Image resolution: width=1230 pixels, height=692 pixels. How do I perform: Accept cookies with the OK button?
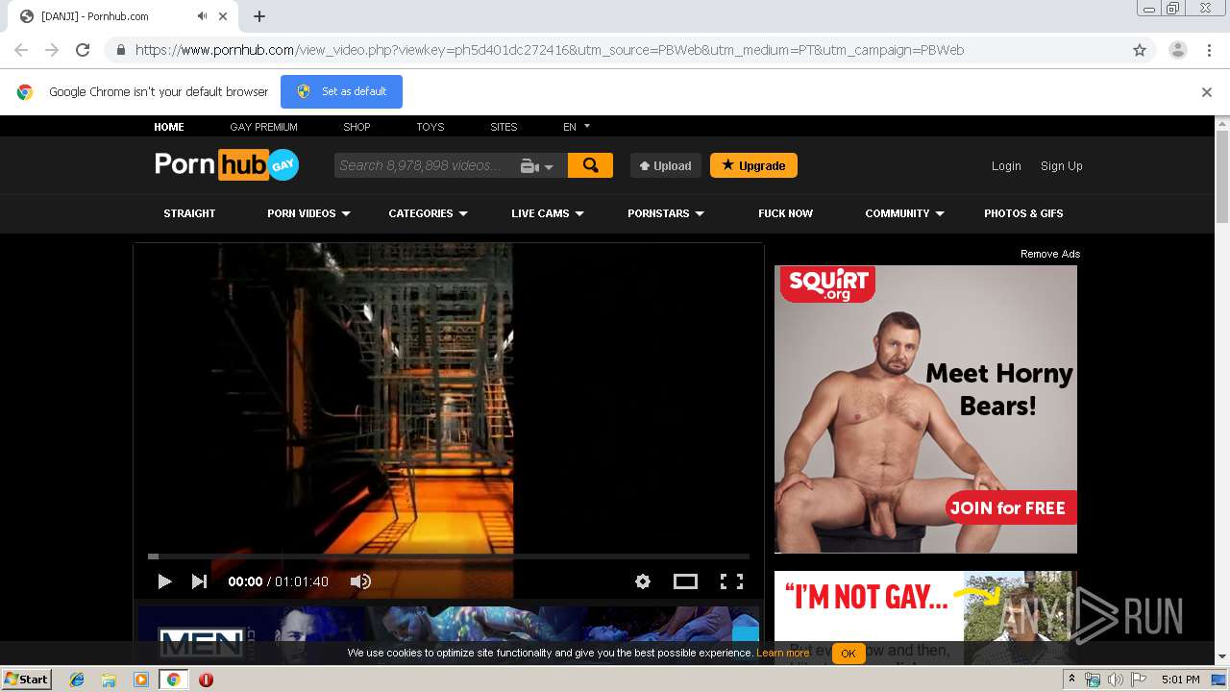848,654
